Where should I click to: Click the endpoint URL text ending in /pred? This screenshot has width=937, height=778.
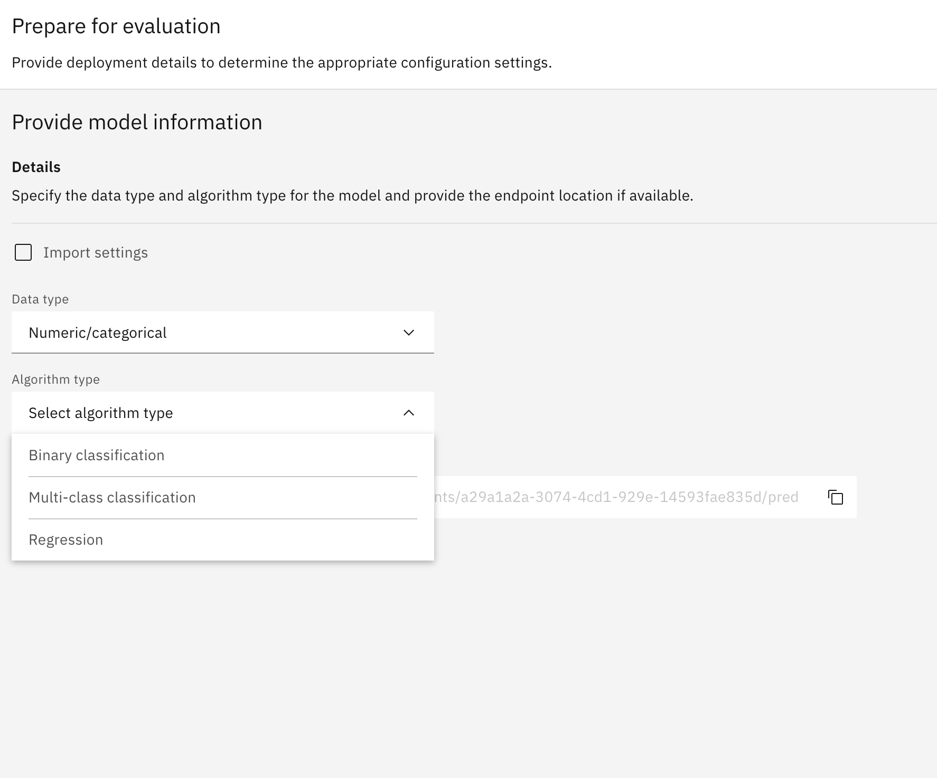click(615, 497)
